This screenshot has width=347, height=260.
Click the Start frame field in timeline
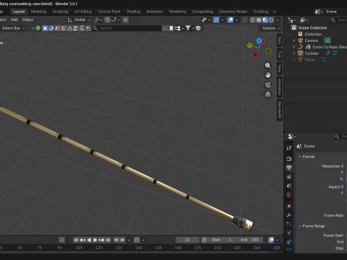(221, 240)
